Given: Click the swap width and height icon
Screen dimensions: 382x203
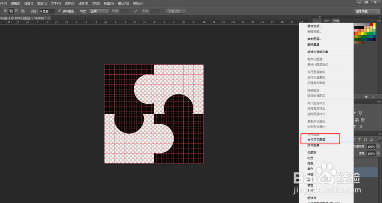Looking at the screenshot, I should pos(136,11).
